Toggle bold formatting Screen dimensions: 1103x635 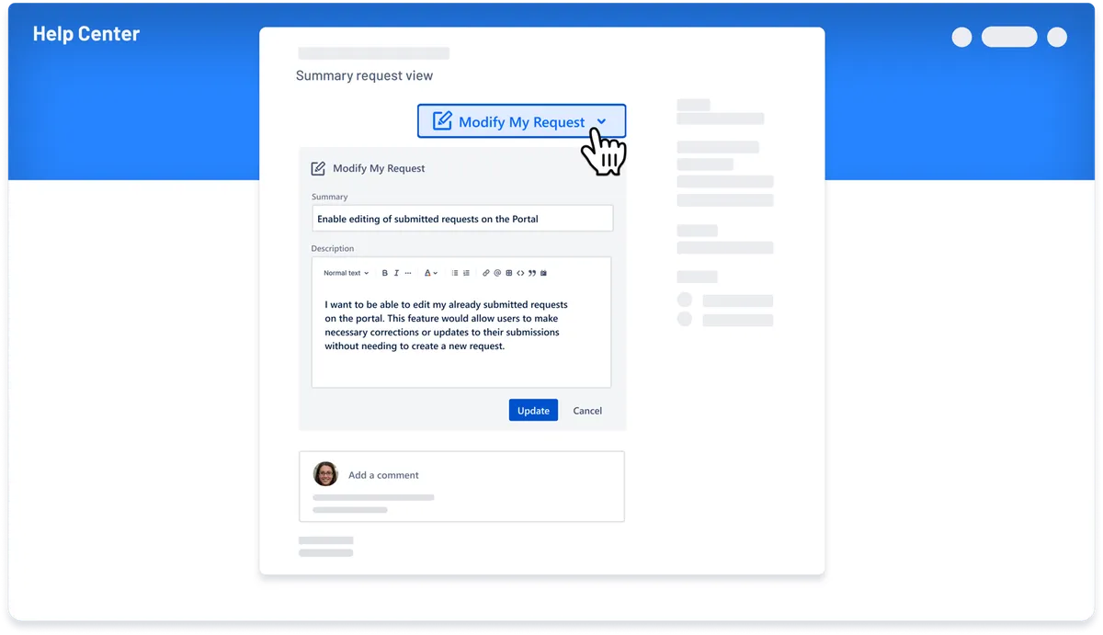pos(385,273)
